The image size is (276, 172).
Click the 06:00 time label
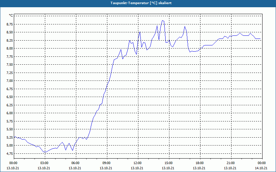pyautogui.click(x=76, y=163)
